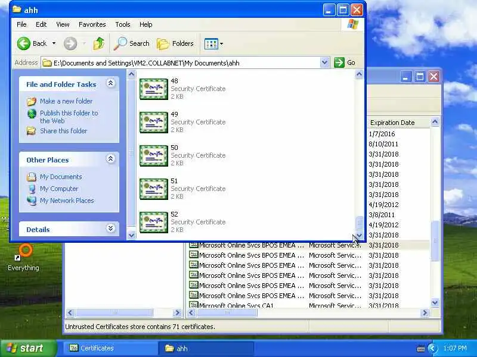Select the 3/8/2011 expiration row
This screenshot has height=357, width=477.
(x=382, y=215)
